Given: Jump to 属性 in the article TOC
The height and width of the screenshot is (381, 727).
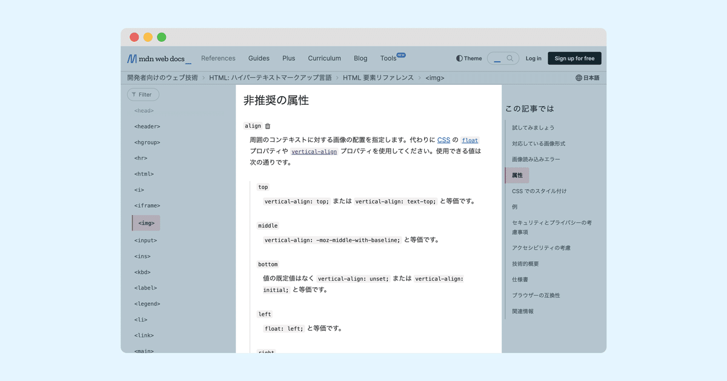Looking at the screenshot, I should click(x=517, y=174).
